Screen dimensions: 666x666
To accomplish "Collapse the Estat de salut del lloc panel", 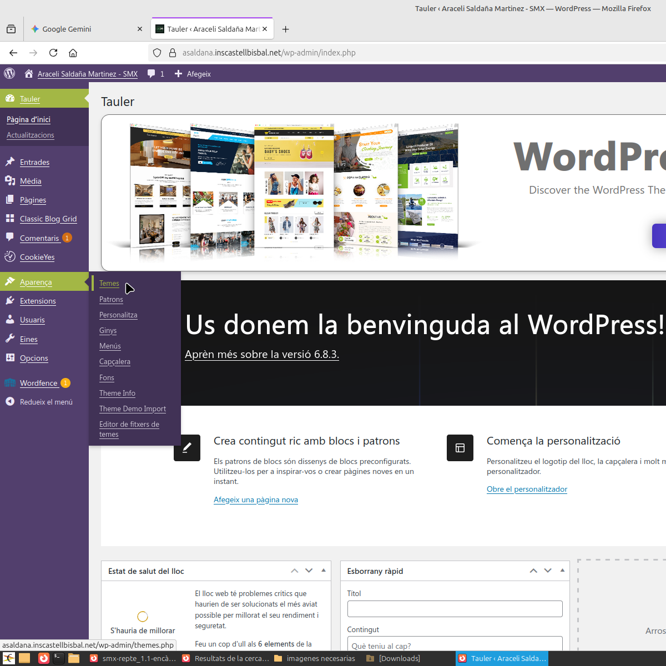I will [x=324, y=571].
